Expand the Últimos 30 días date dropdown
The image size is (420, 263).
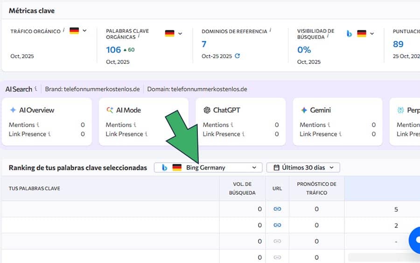tap(303, 168)
